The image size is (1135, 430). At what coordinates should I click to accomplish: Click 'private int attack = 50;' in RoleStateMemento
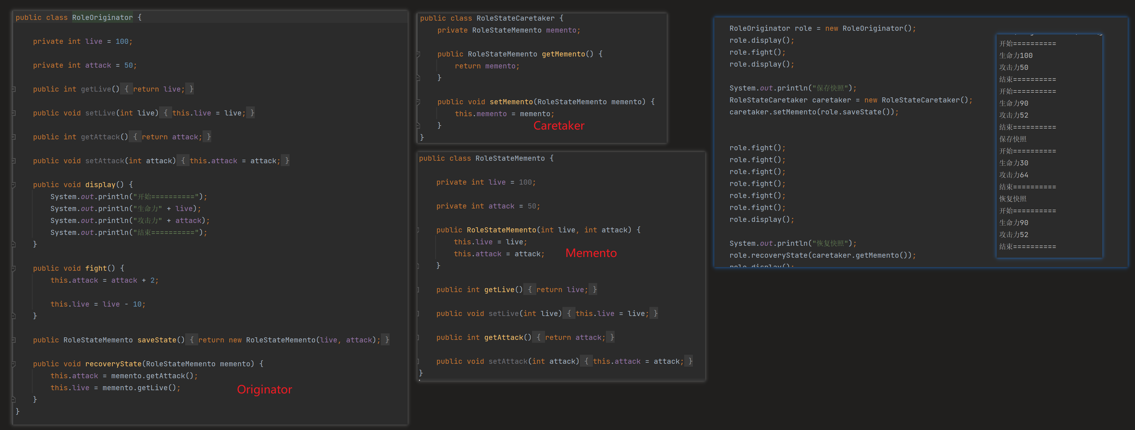(488, 206)
